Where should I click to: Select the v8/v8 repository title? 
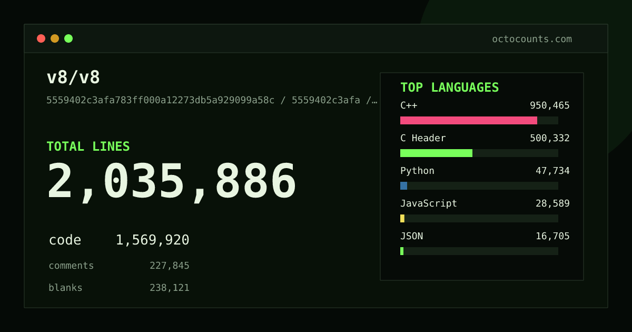73,77
